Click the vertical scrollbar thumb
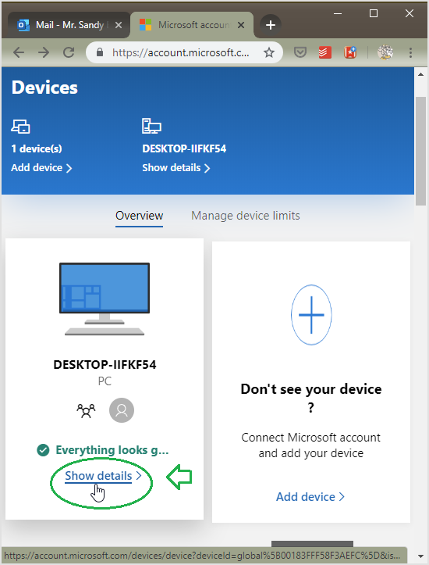 [x=420, y=152]
